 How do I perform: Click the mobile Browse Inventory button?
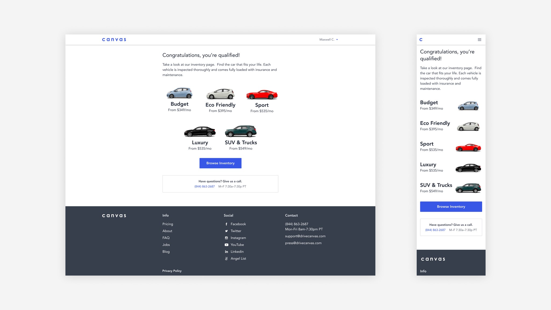tap(451, 206)
